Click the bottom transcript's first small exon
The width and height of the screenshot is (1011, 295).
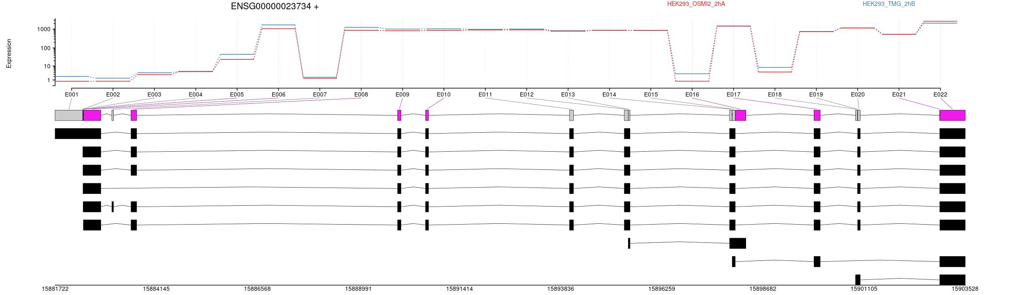[x=858, y=280]
